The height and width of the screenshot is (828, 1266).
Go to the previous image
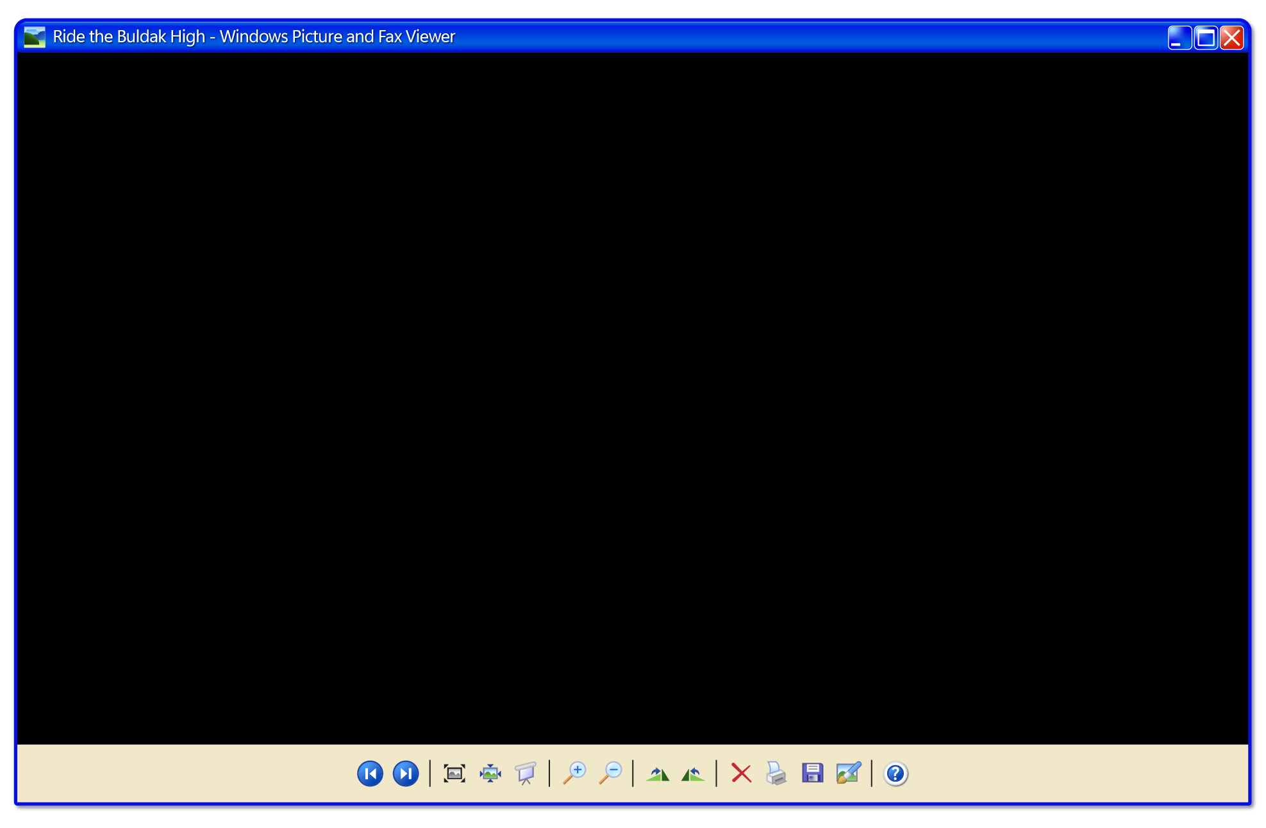(x=370, y=774)
